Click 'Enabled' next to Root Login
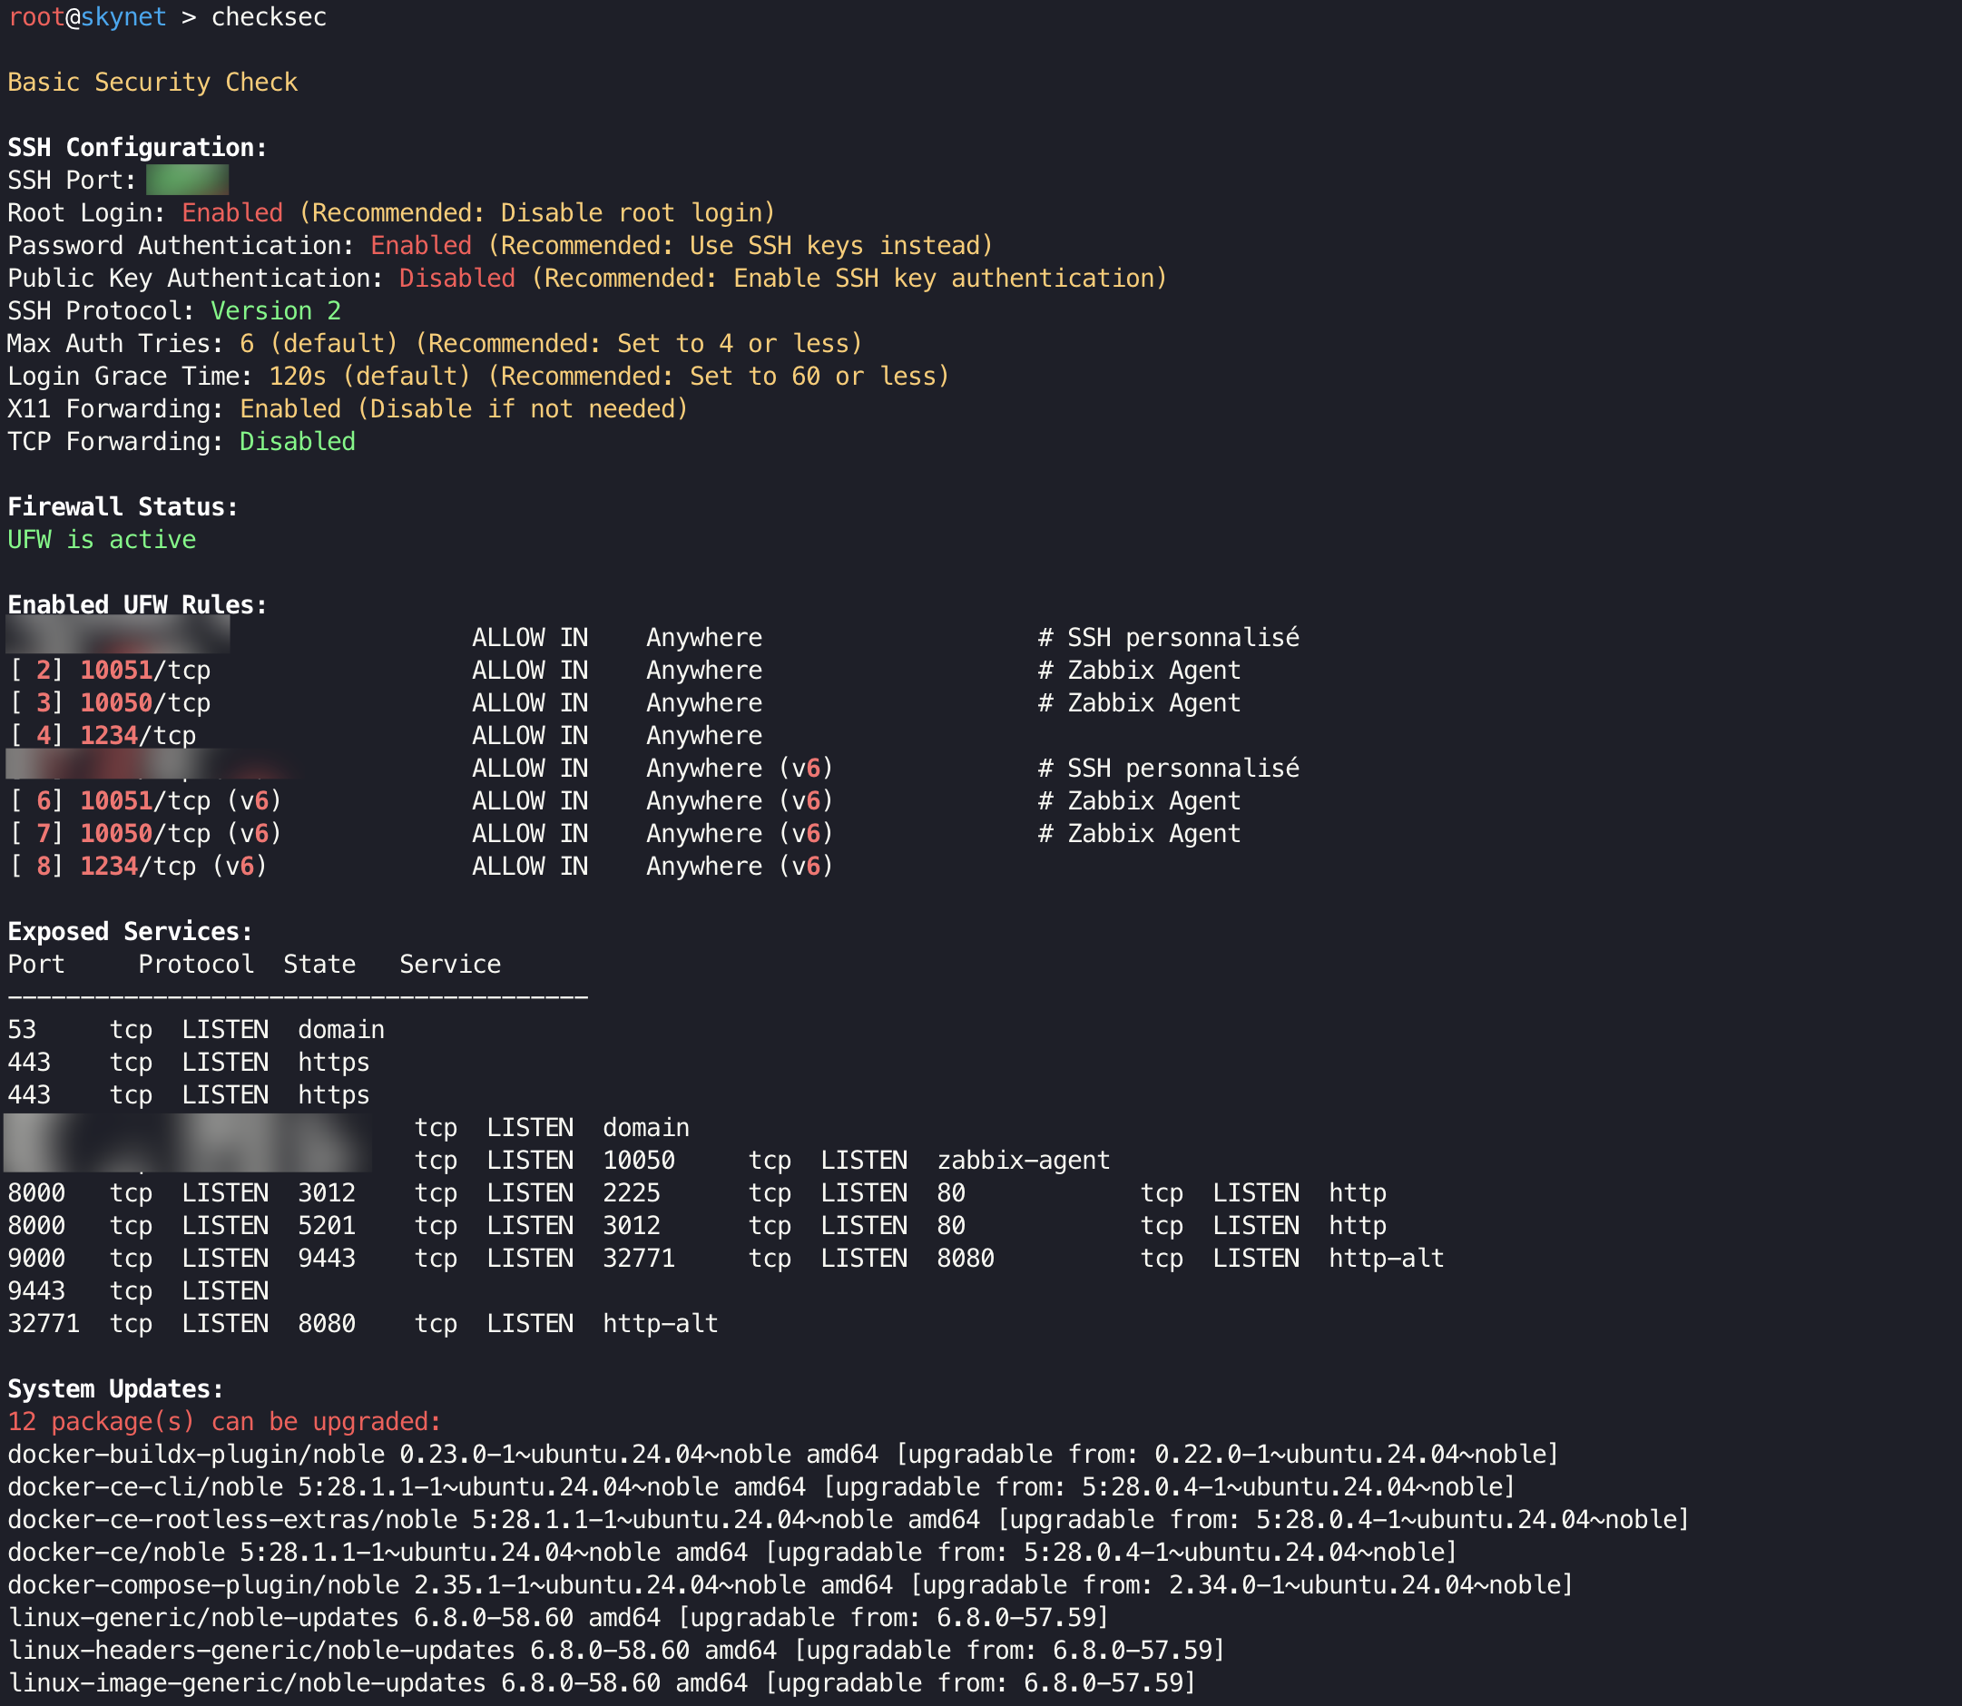 coord(232,212)
